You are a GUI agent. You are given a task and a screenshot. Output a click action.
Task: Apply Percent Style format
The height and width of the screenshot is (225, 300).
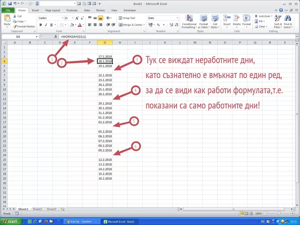coord(158,25)
